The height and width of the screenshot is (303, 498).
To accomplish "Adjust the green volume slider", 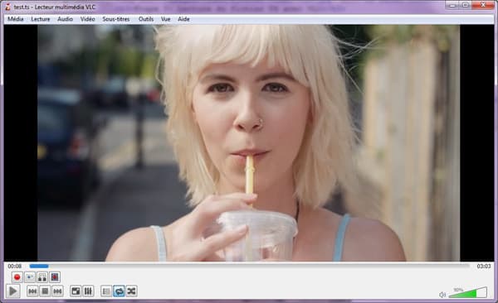I will point(467,292).
